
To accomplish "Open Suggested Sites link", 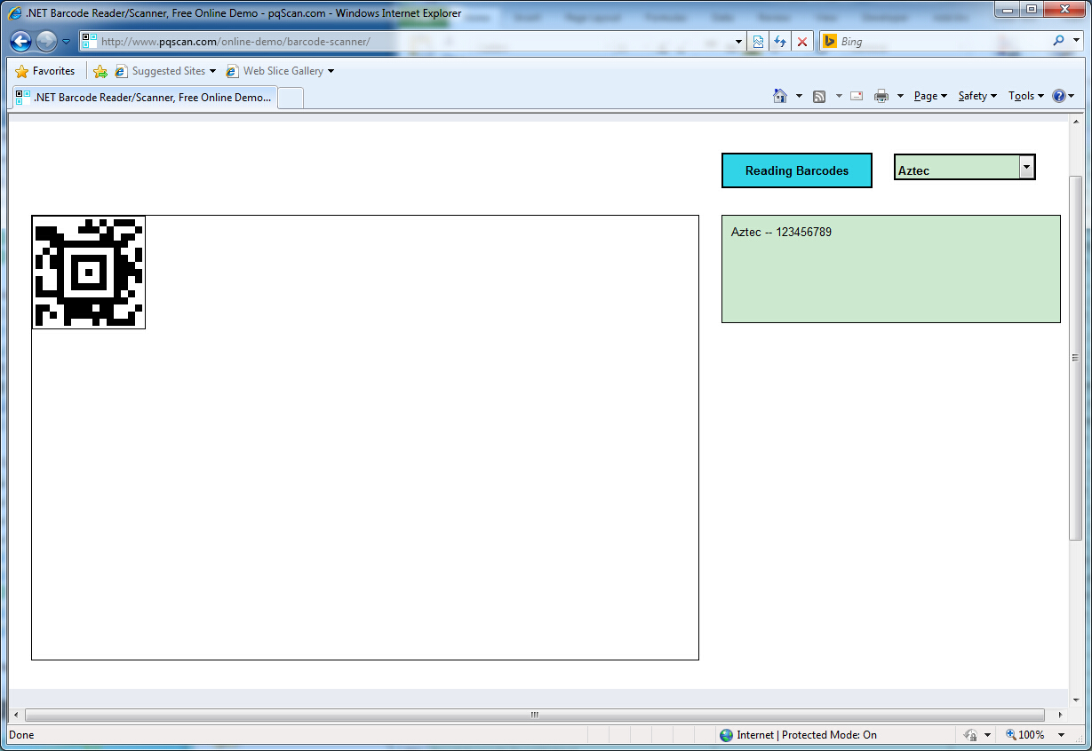I will [165, 71].
